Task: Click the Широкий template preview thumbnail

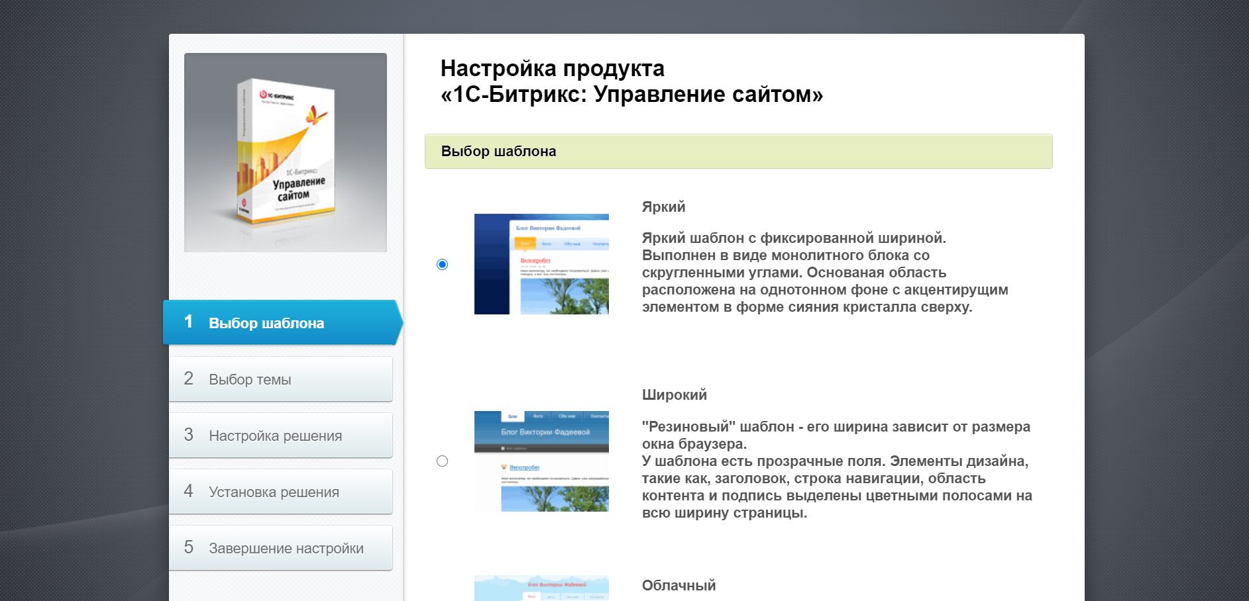Action: click(x=541, y=461)
